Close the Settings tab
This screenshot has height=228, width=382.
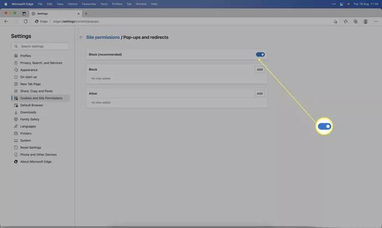click(78, 14)
